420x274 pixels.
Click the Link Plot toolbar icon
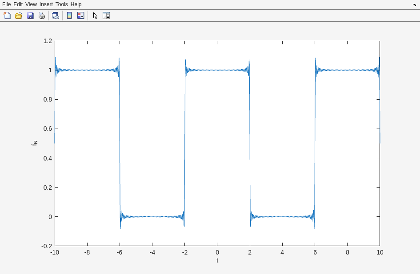55,16
